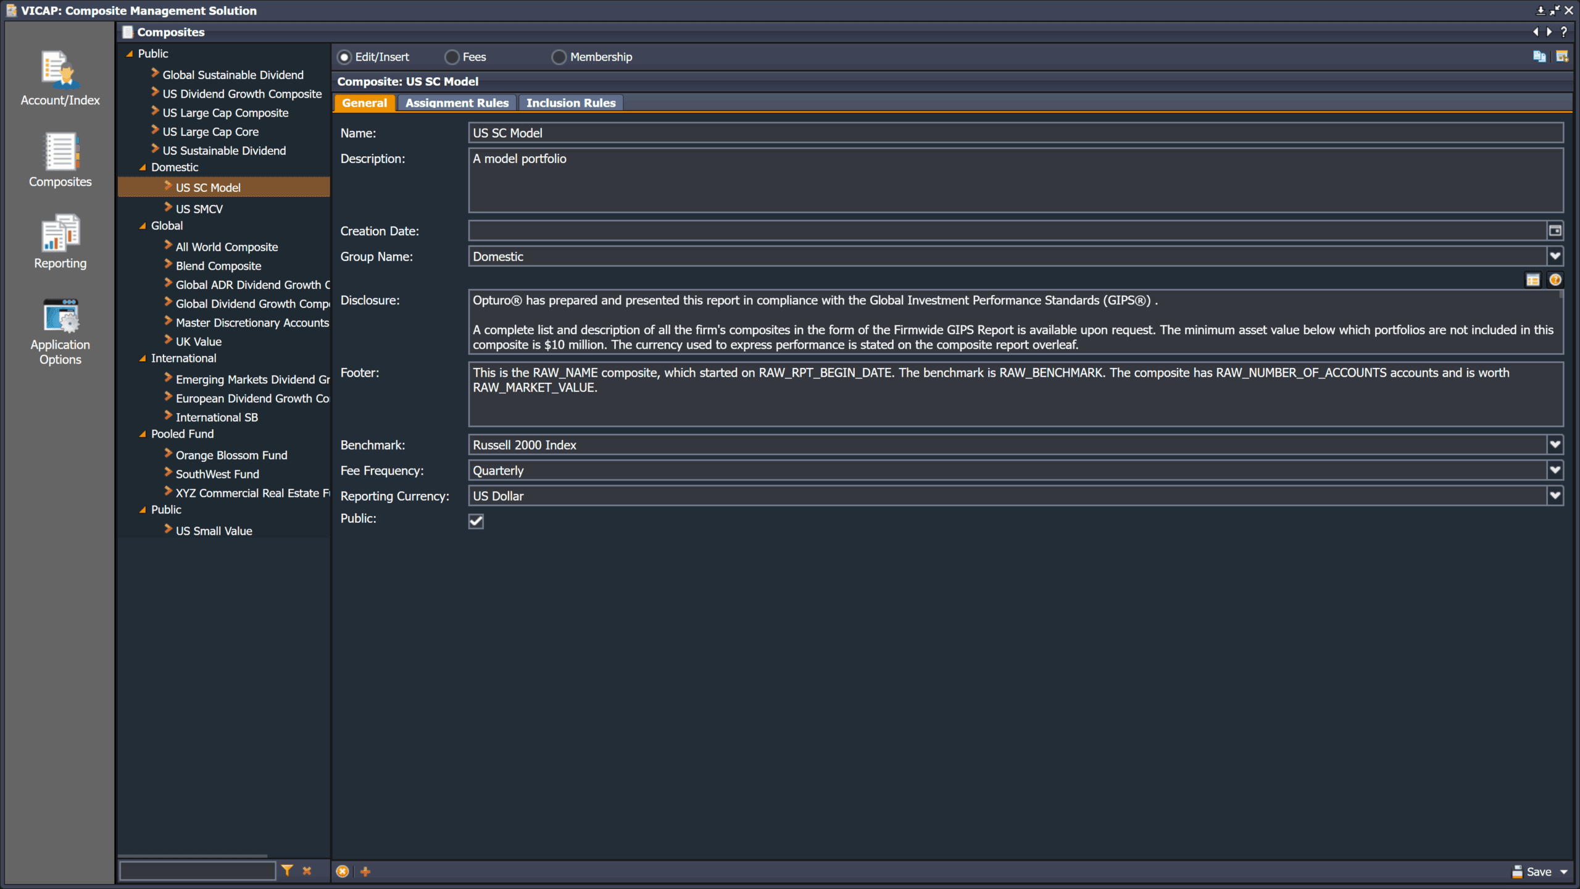
Task: Click the composite tree horizontal scrollbar
Action: [x=193, y=856]
